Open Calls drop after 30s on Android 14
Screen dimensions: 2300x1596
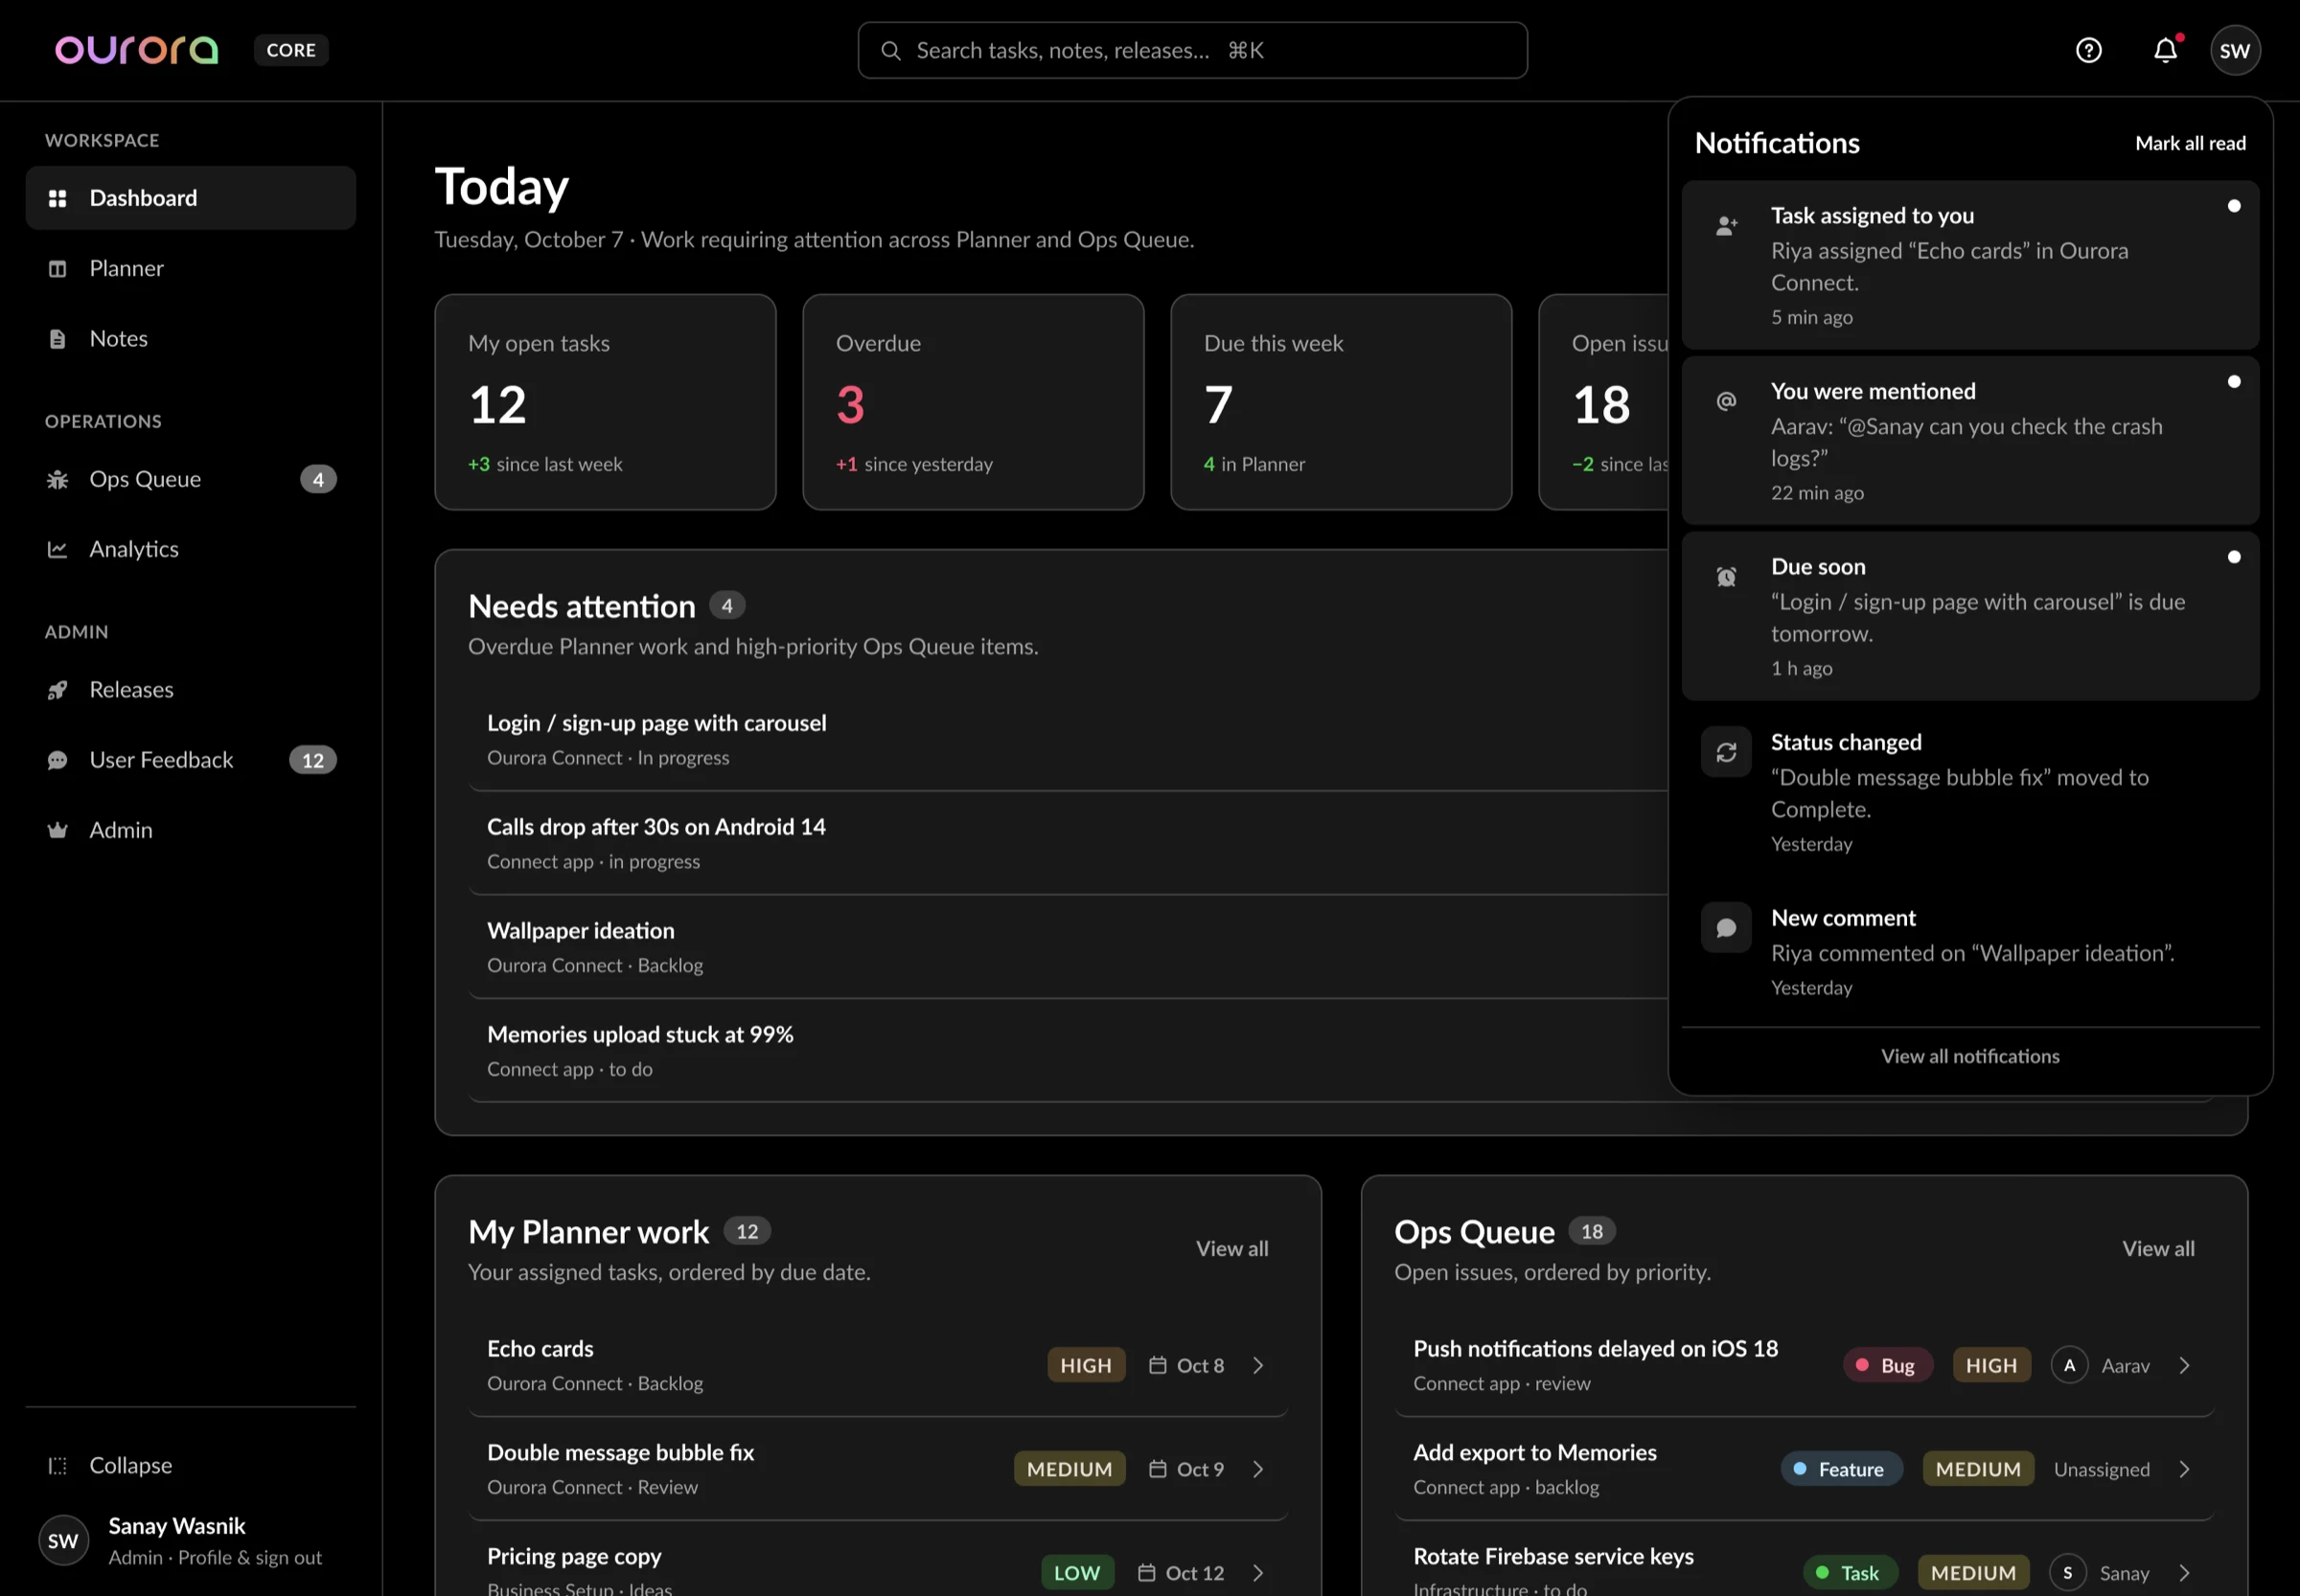(1068, 843)
